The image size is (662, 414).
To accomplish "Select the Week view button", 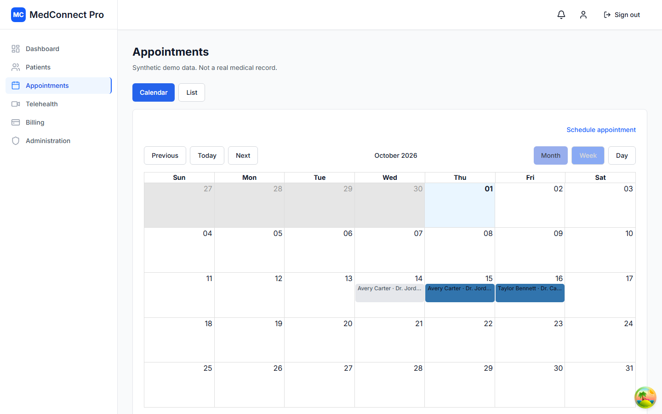I will (588, 155).
